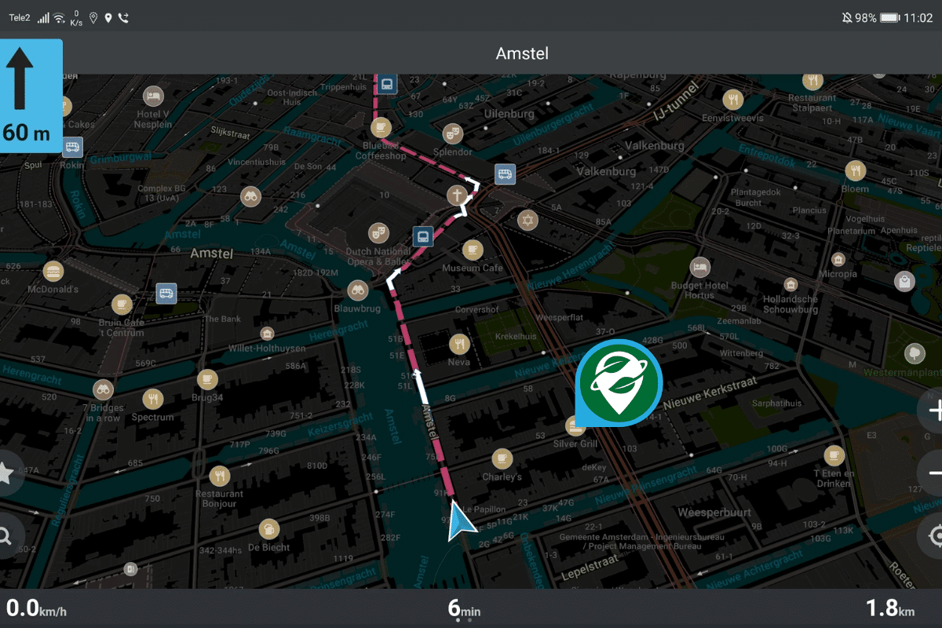Tap the Museum Cafe coffee icon
The width and height of the screenshot is (942, 628).
pos(472,250)
